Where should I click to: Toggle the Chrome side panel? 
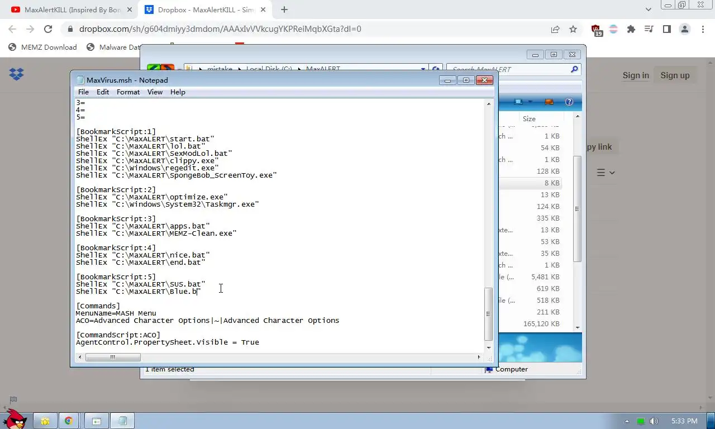(x=666, y=29)
